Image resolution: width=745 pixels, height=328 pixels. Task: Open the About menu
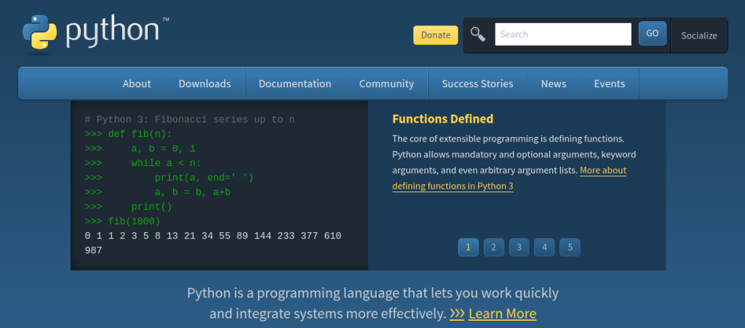(137, 83)
